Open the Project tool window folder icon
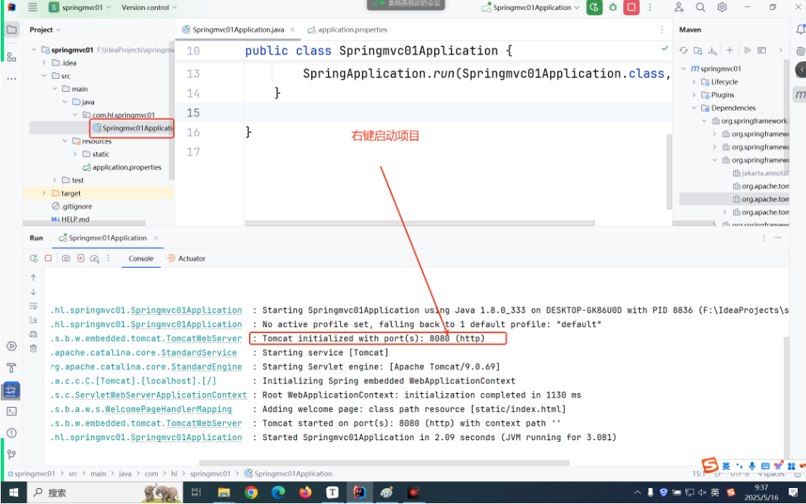 (x=11, y=30)
